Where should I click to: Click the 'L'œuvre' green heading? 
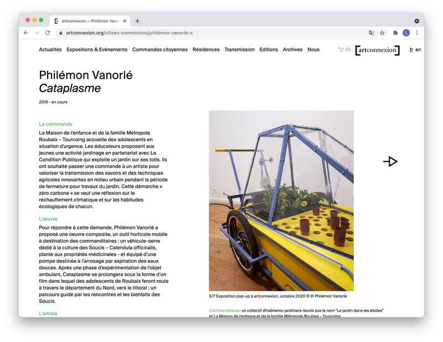pos(48,219)
